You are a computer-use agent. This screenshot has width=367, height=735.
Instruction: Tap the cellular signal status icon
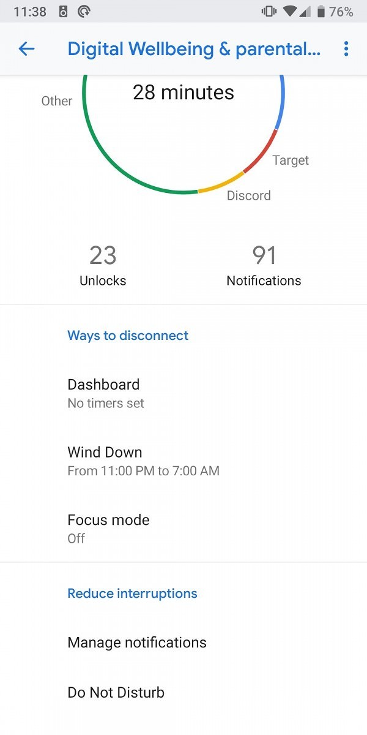click(x=305, y=12)
